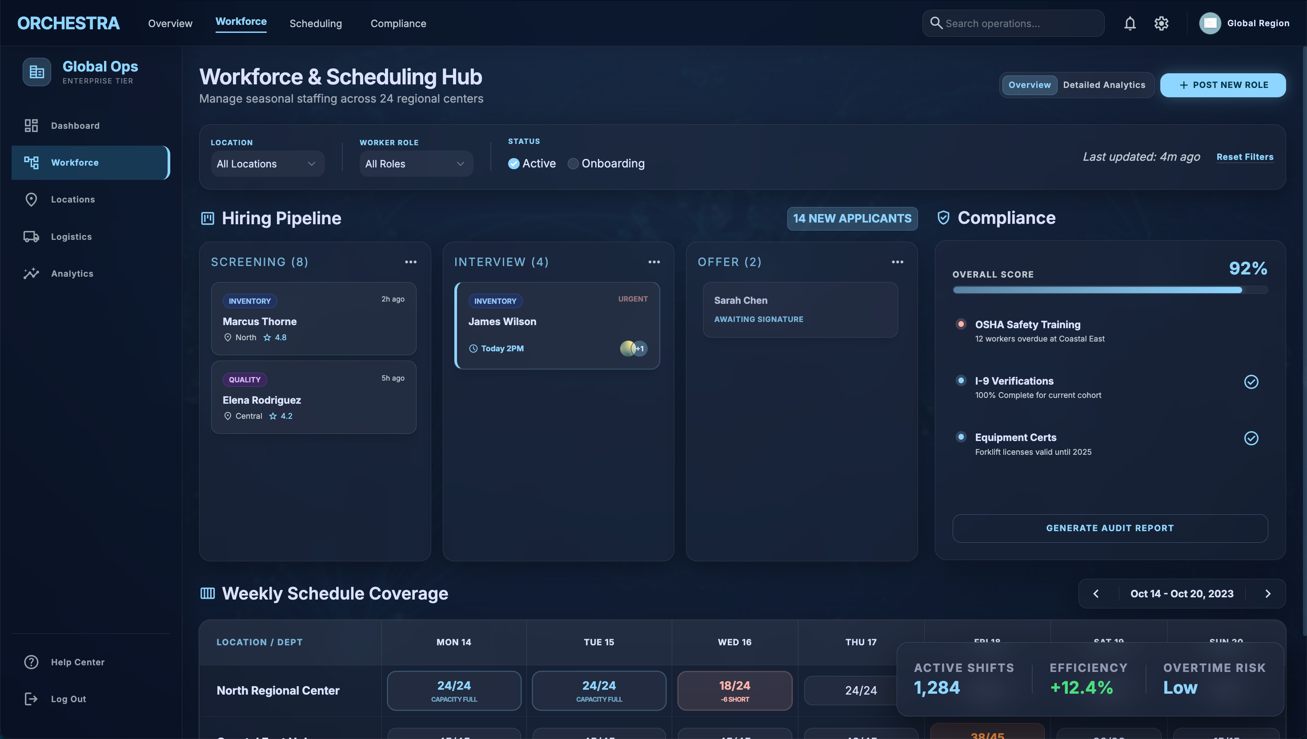Click the Efficiency +12.4% stat
This screenshot has height=739, width=1307.
(x=1089, y=679)
